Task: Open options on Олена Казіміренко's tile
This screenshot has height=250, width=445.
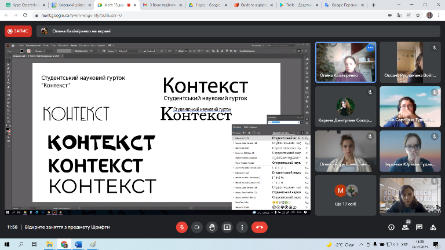Action: click(370, 48)
